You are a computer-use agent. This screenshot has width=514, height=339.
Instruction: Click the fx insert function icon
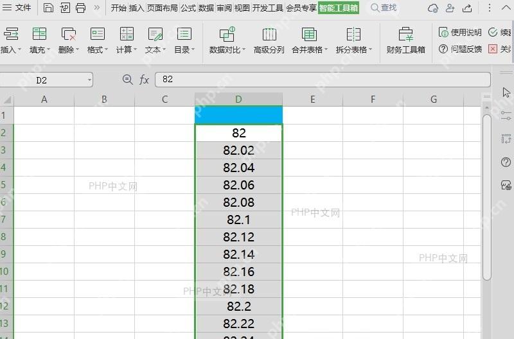click(x=144, y=79)
